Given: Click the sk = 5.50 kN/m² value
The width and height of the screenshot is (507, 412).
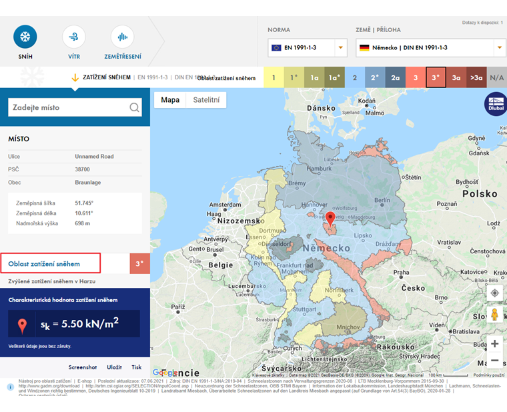Looking at the screenshot, I should pyautogui.click(x=79, y=323).
